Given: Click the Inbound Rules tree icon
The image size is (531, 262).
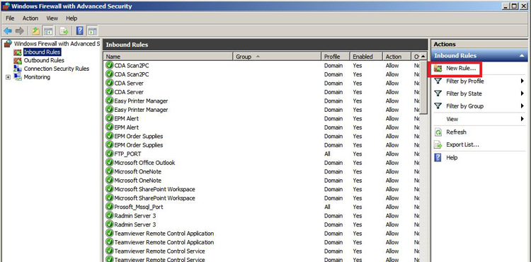Looking at the screenshot, I should click(18, 52).
